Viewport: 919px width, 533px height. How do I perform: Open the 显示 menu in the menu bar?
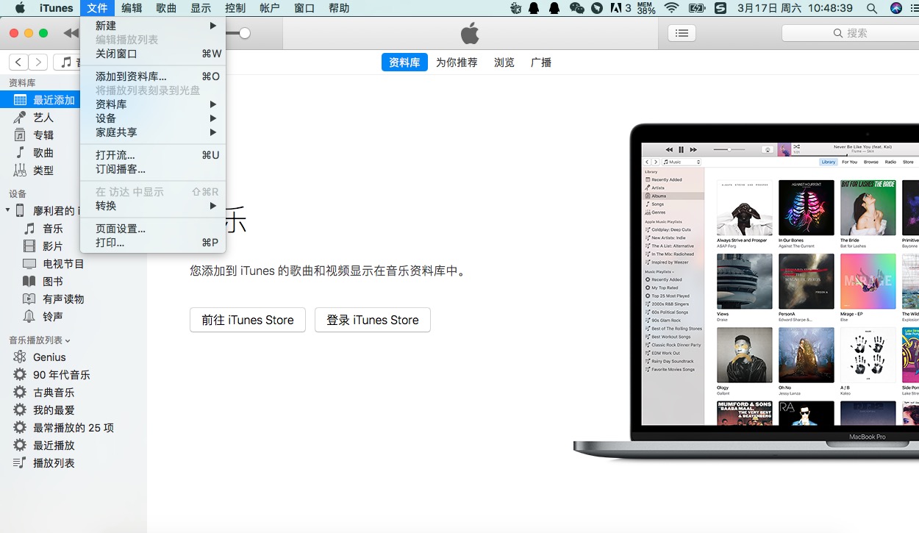(x=201, y=8)
